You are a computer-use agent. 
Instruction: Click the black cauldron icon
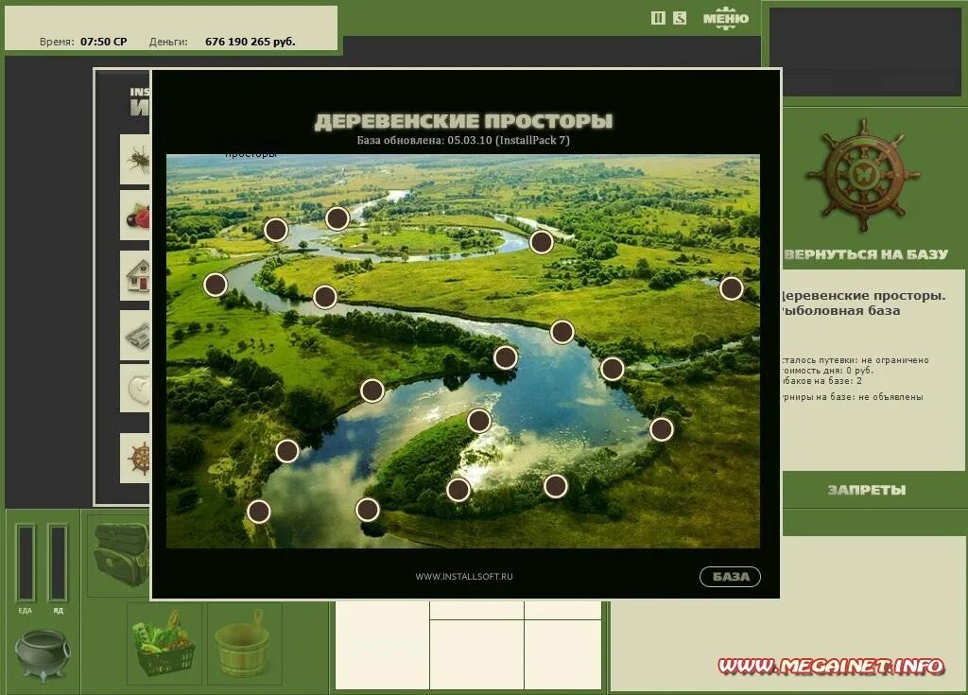click(x=43, y=655)
